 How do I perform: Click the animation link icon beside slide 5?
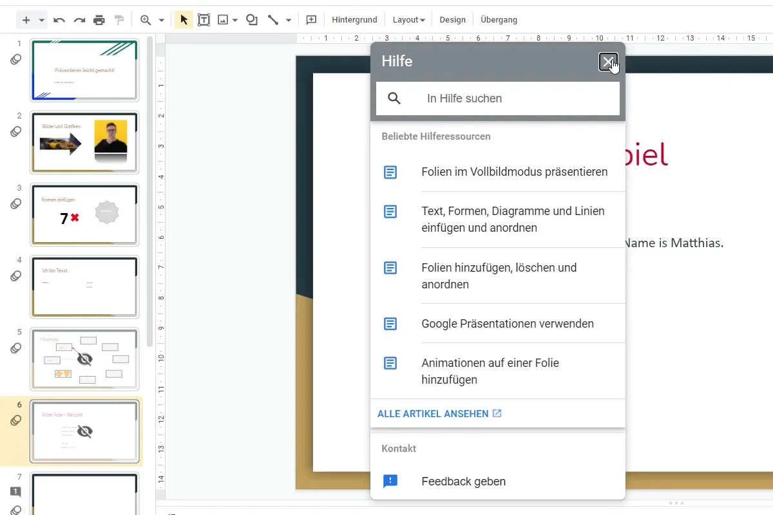tap(16, 348)
